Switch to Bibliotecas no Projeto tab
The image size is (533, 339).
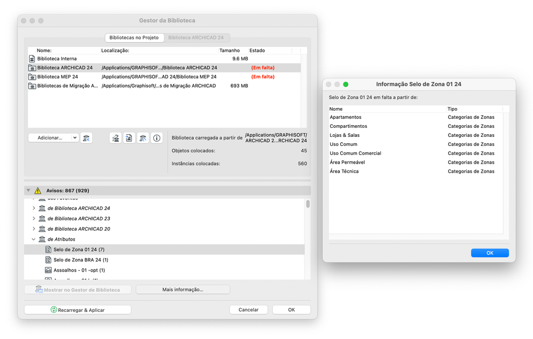[x=134, y=37]
